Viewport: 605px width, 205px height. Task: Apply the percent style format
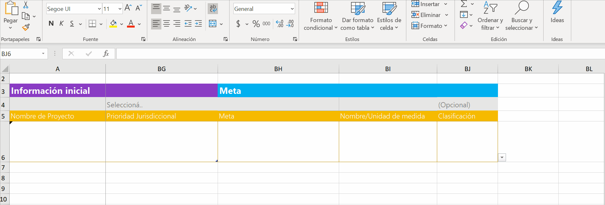tap(256, 24)
